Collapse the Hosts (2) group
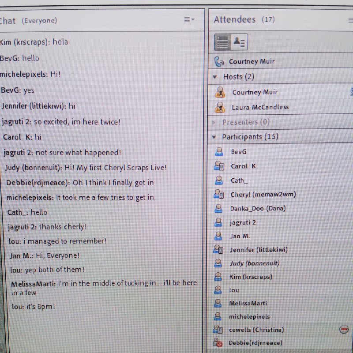 click(214, 77)
